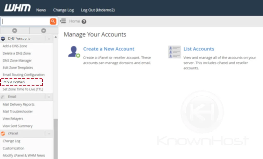Click the sidebar vertical scrollbar thumb
This screenshot has height=159, width=263.
coord(55,138)
